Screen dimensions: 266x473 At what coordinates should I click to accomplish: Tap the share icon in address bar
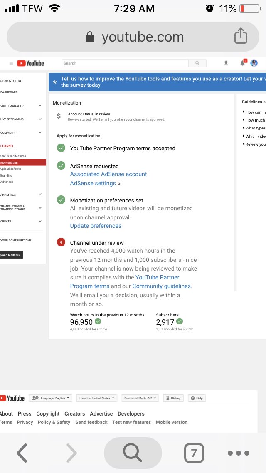[x=241, y=36]
